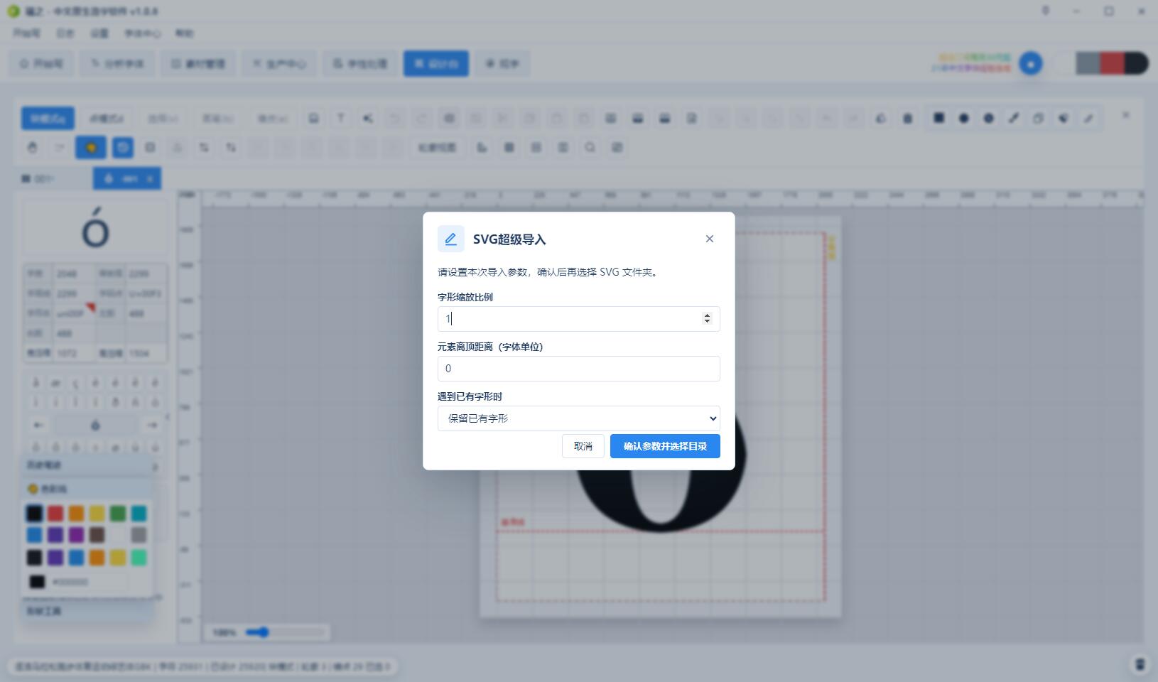The width and height of the screenshot is (1158, 682).
Task: Click the canvas zoom slider handle
Action: [x=263, y=632]
